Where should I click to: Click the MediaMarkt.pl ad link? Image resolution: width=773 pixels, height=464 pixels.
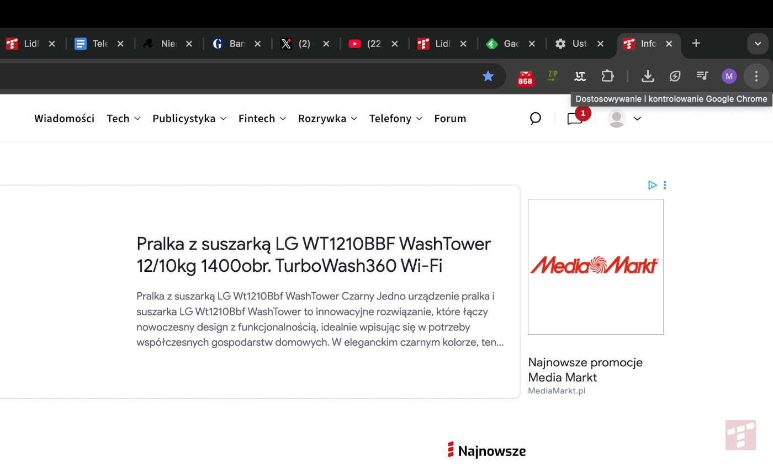tap(557, 391)
